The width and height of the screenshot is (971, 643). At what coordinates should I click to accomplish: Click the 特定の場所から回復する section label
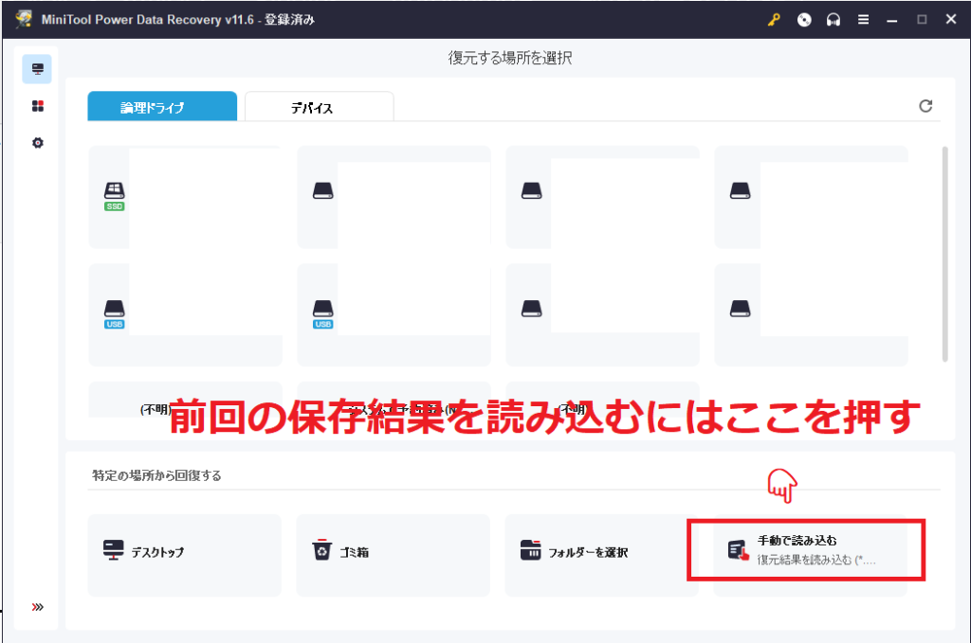click(156, 475)
